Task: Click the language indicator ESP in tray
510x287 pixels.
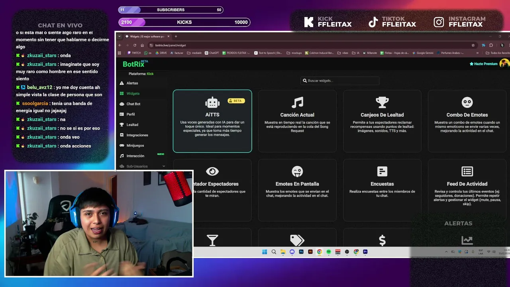Action: pyautogui.click(x=481, y=252)
